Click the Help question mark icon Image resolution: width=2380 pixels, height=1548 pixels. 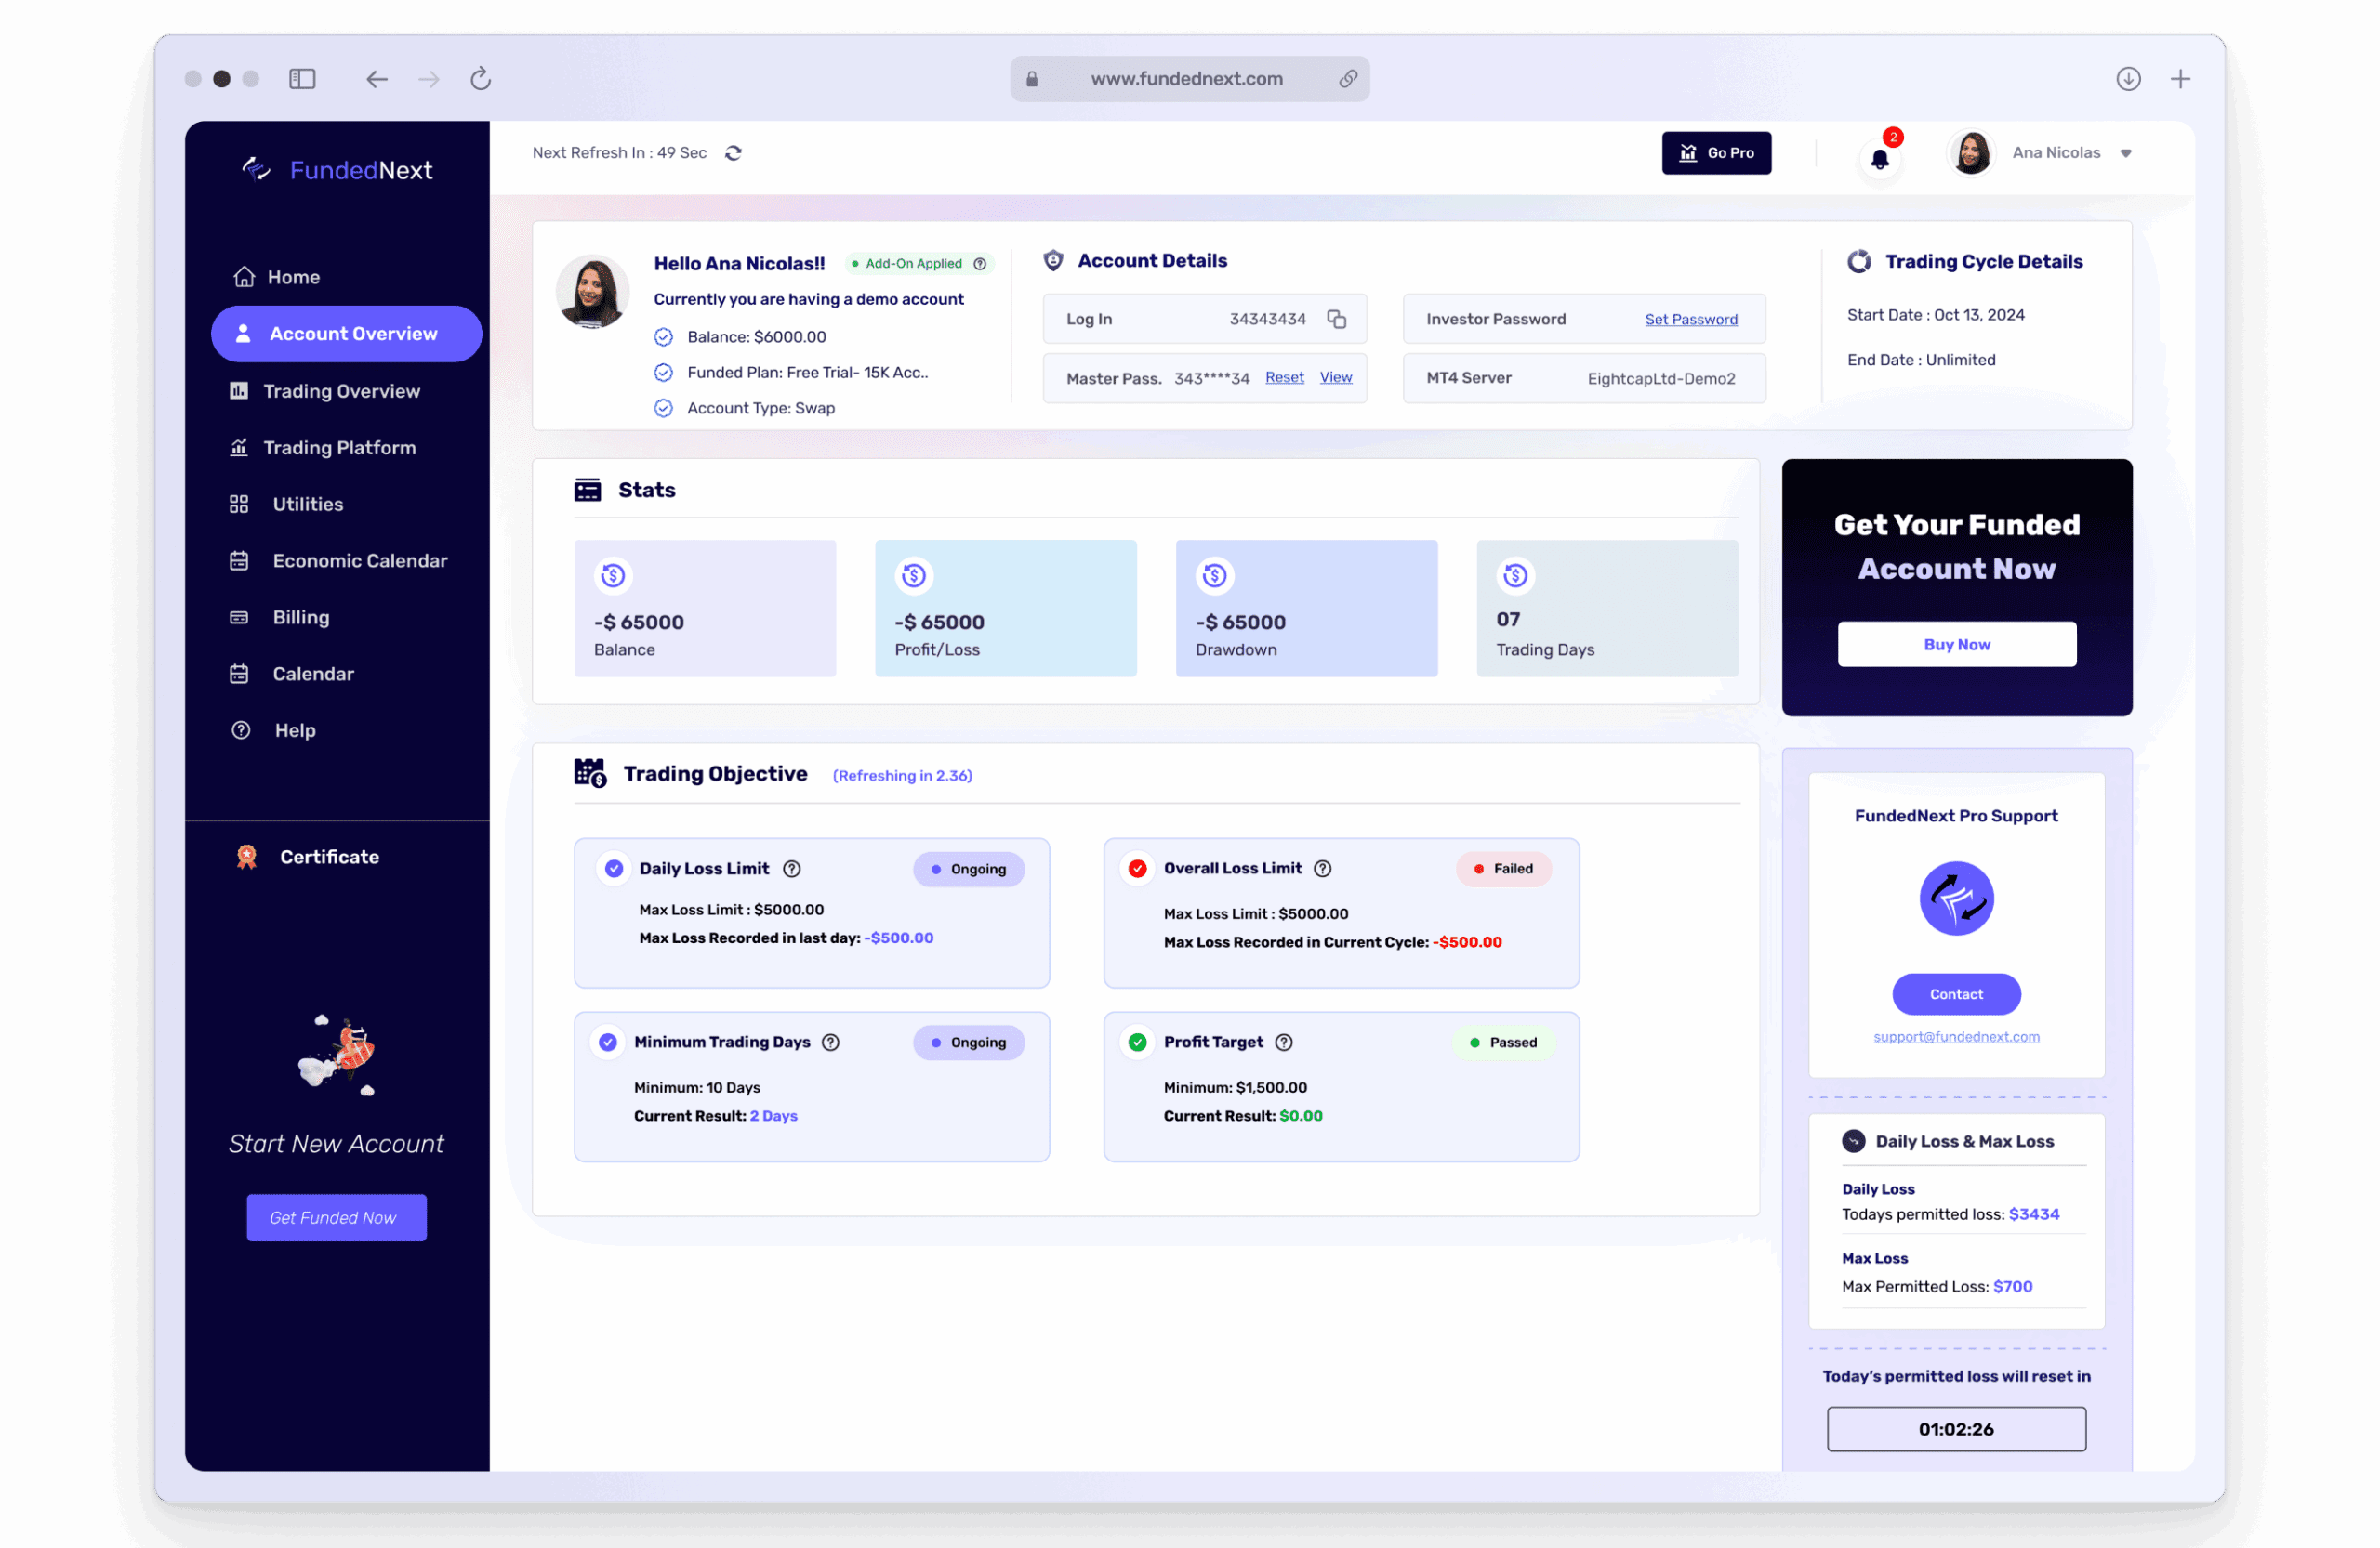coord(240,729)
